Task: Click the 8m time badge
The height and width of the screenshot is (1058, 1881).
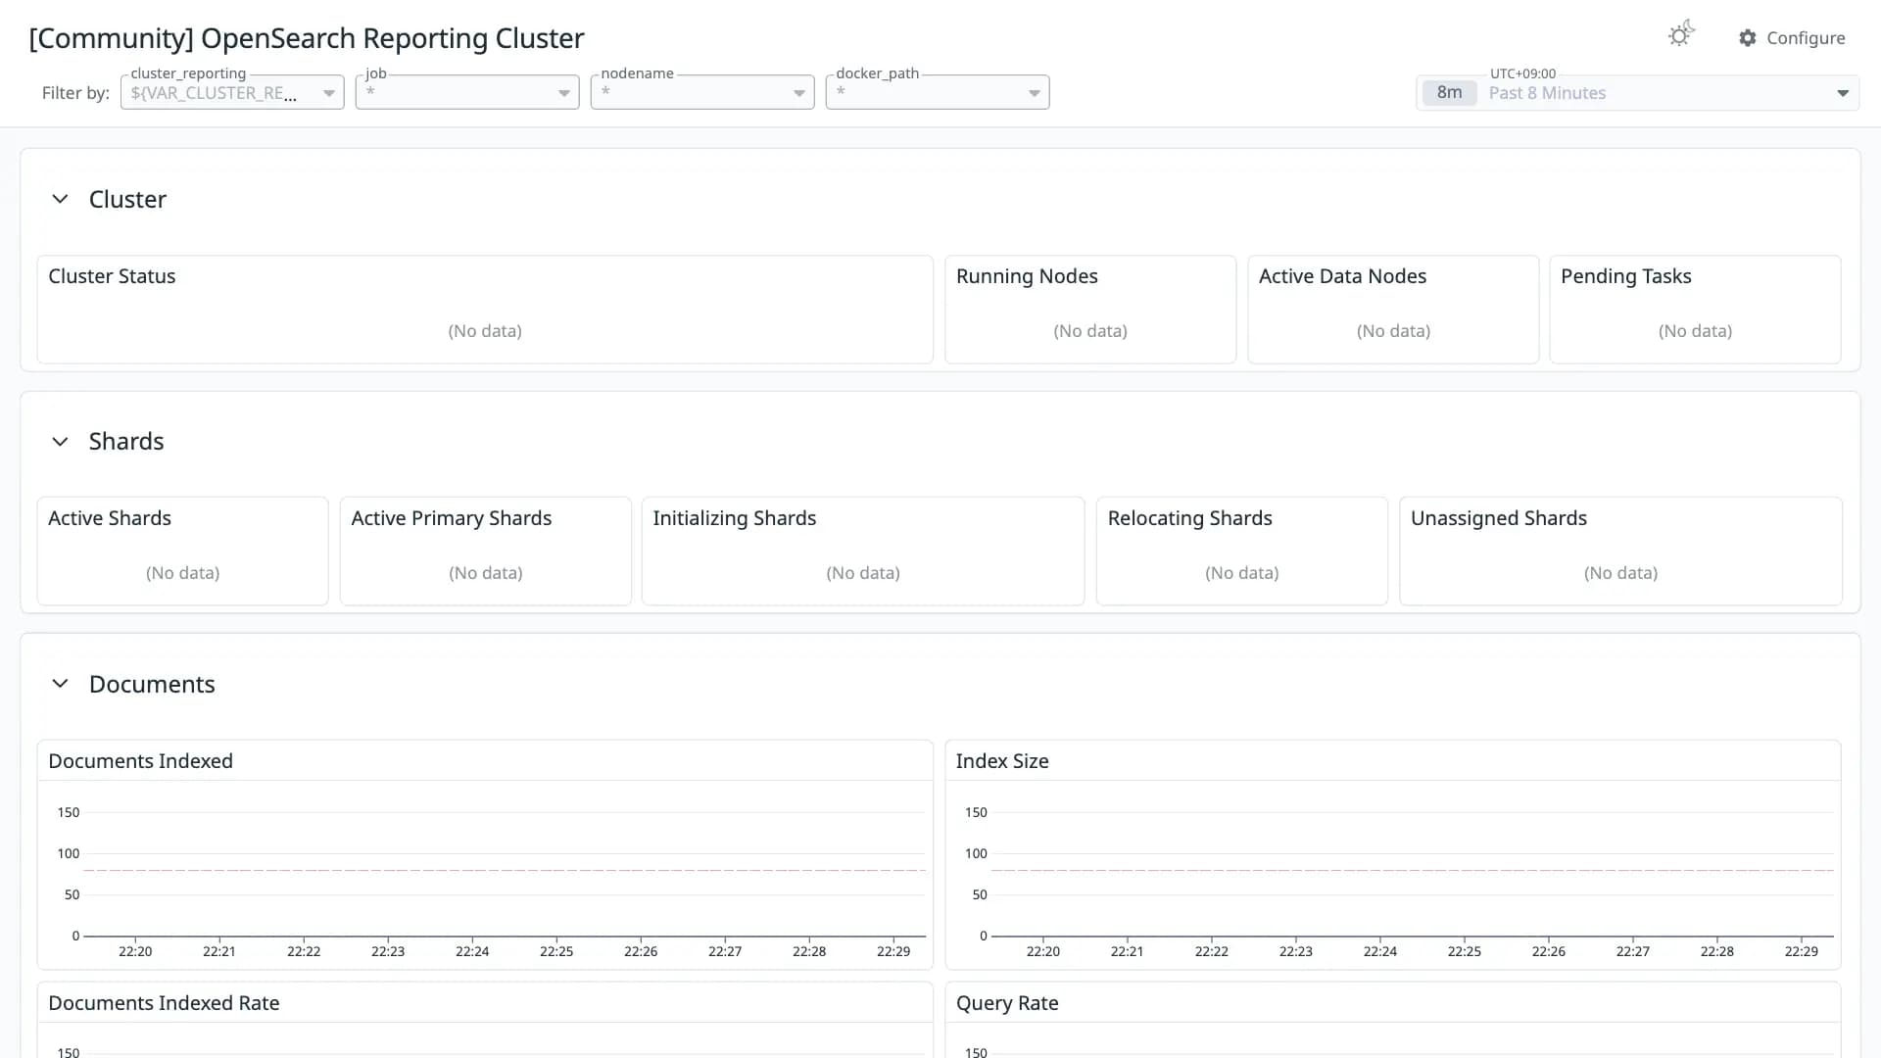Action: tap(1449, 93)
